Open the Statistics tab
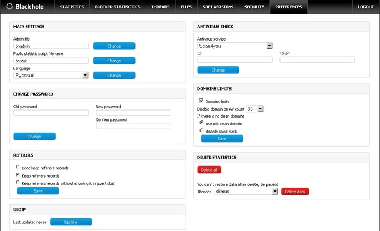 (71, 7)
